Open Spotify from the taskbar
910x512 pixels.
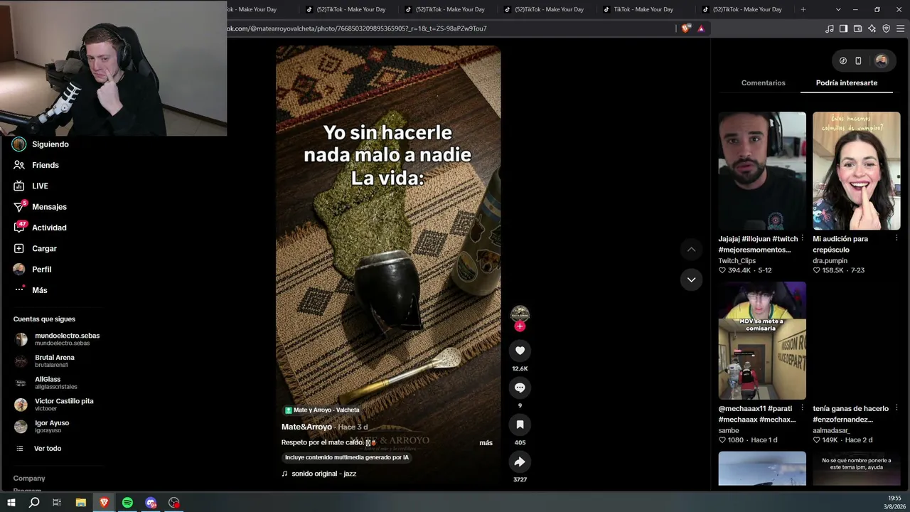[x=127, y=503]
